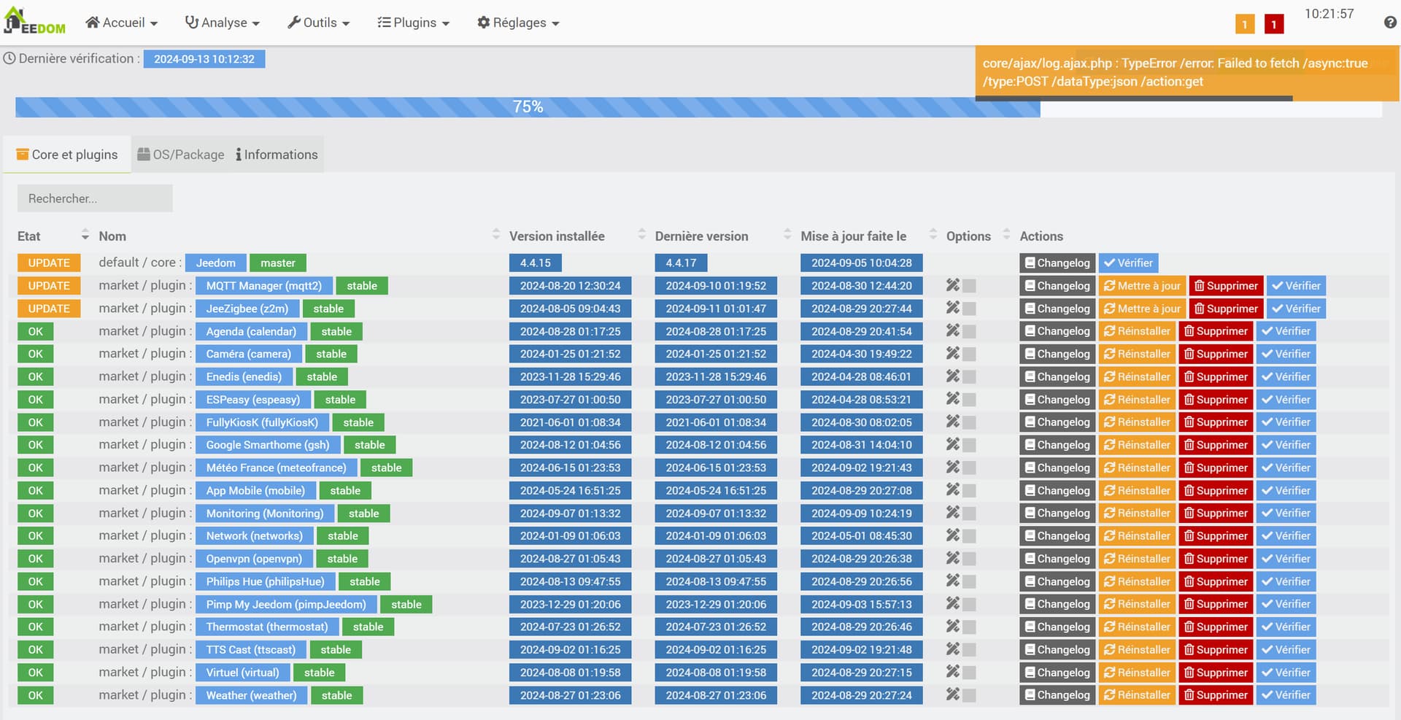This screenshot has width=1401, height=720.
Task: Click the 75% update progress bar
Action: click(528, 107)
